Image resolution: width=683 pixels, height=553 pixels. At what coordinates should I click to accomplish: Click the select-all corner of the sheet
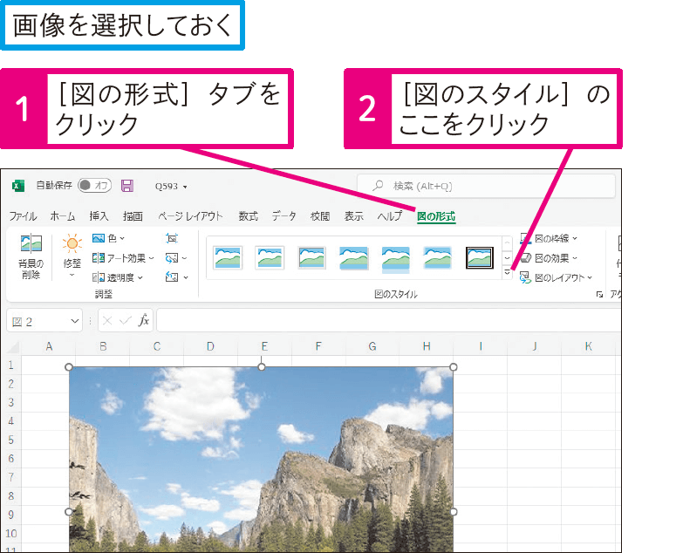[13, 347]
